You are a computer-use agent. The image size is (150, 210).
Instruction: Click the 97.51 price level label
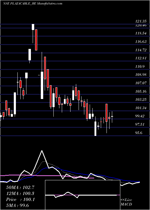point(140,124)
